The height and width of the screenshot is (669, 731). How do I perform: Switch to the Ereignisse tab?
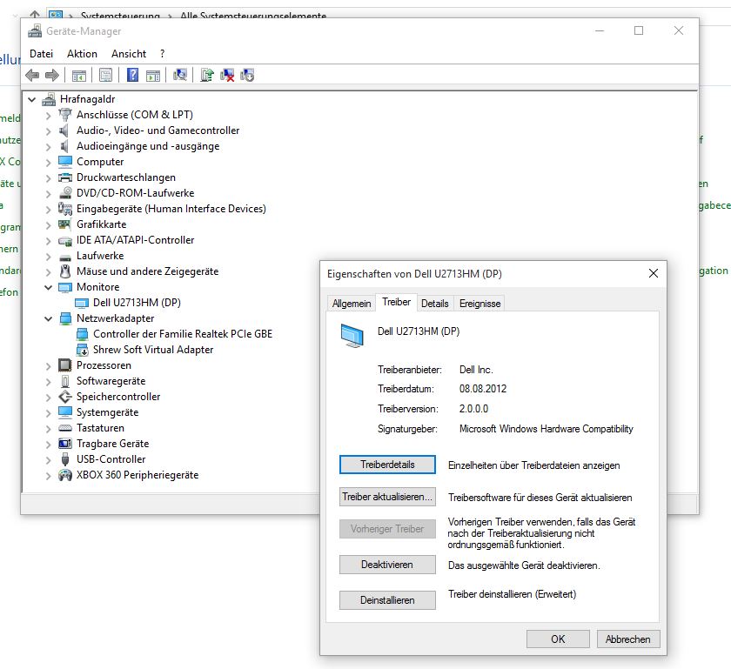480,304
